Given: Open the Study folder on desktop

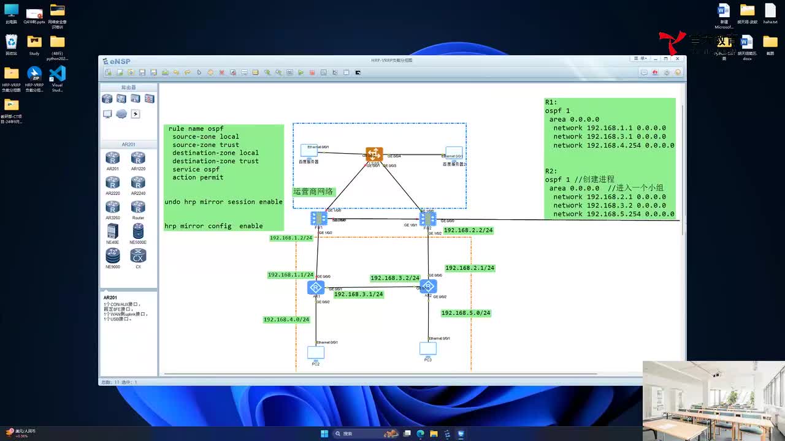Looking at the screenshot, I should pyautogui.click(x=34, y=45).
